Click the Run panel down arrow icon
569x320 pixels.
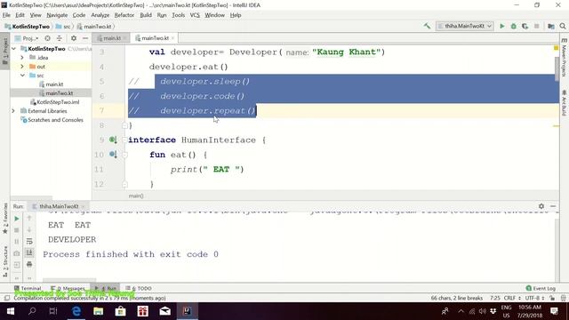pyautogui.click(x=29, y=230)
